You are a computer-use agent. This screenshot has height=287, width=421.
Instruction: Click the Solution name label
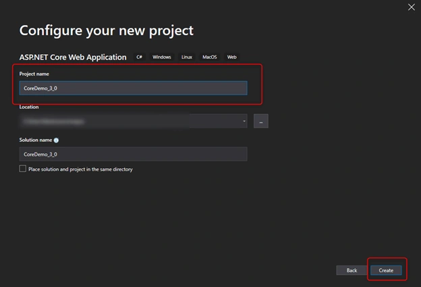[36, 140]
